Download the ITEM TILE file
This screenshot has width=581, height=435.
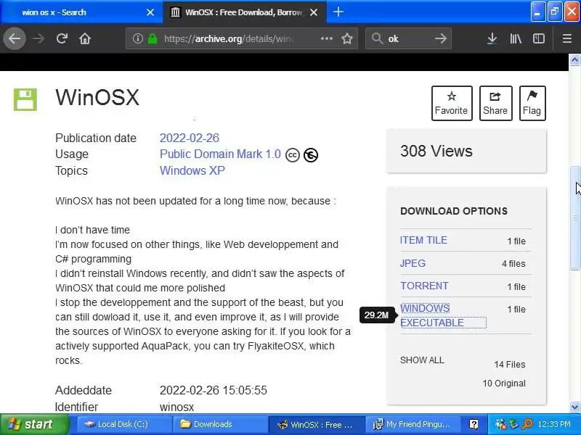pyautogui.click(x=423, y=240)
